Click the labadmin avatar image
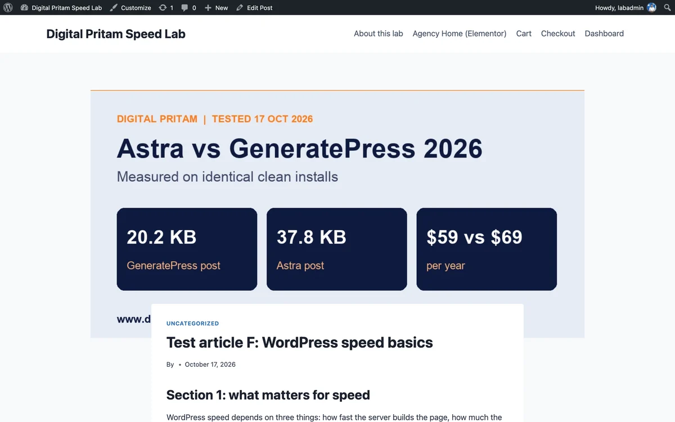675x422 pixels. tap(651, 8)
